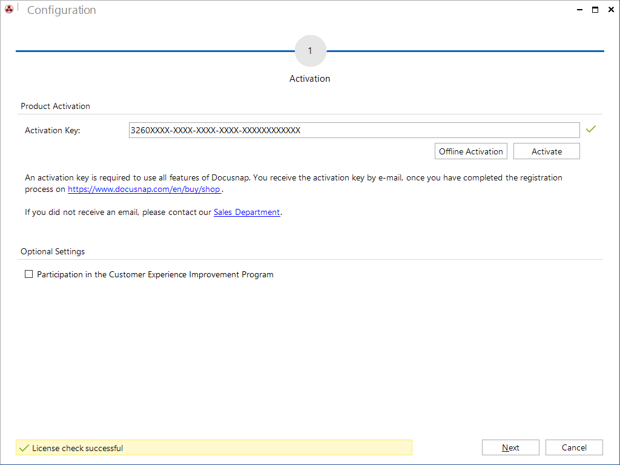Click the 'Configuration' window title

click(x=62, y=10)
